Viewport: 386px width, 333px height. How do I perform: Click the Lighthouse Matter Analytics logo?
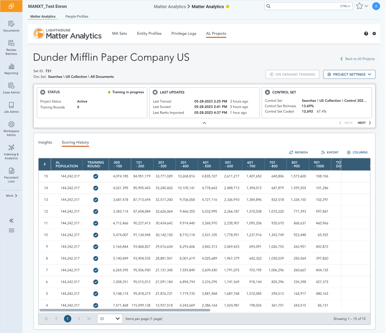[x=67, y=34]
